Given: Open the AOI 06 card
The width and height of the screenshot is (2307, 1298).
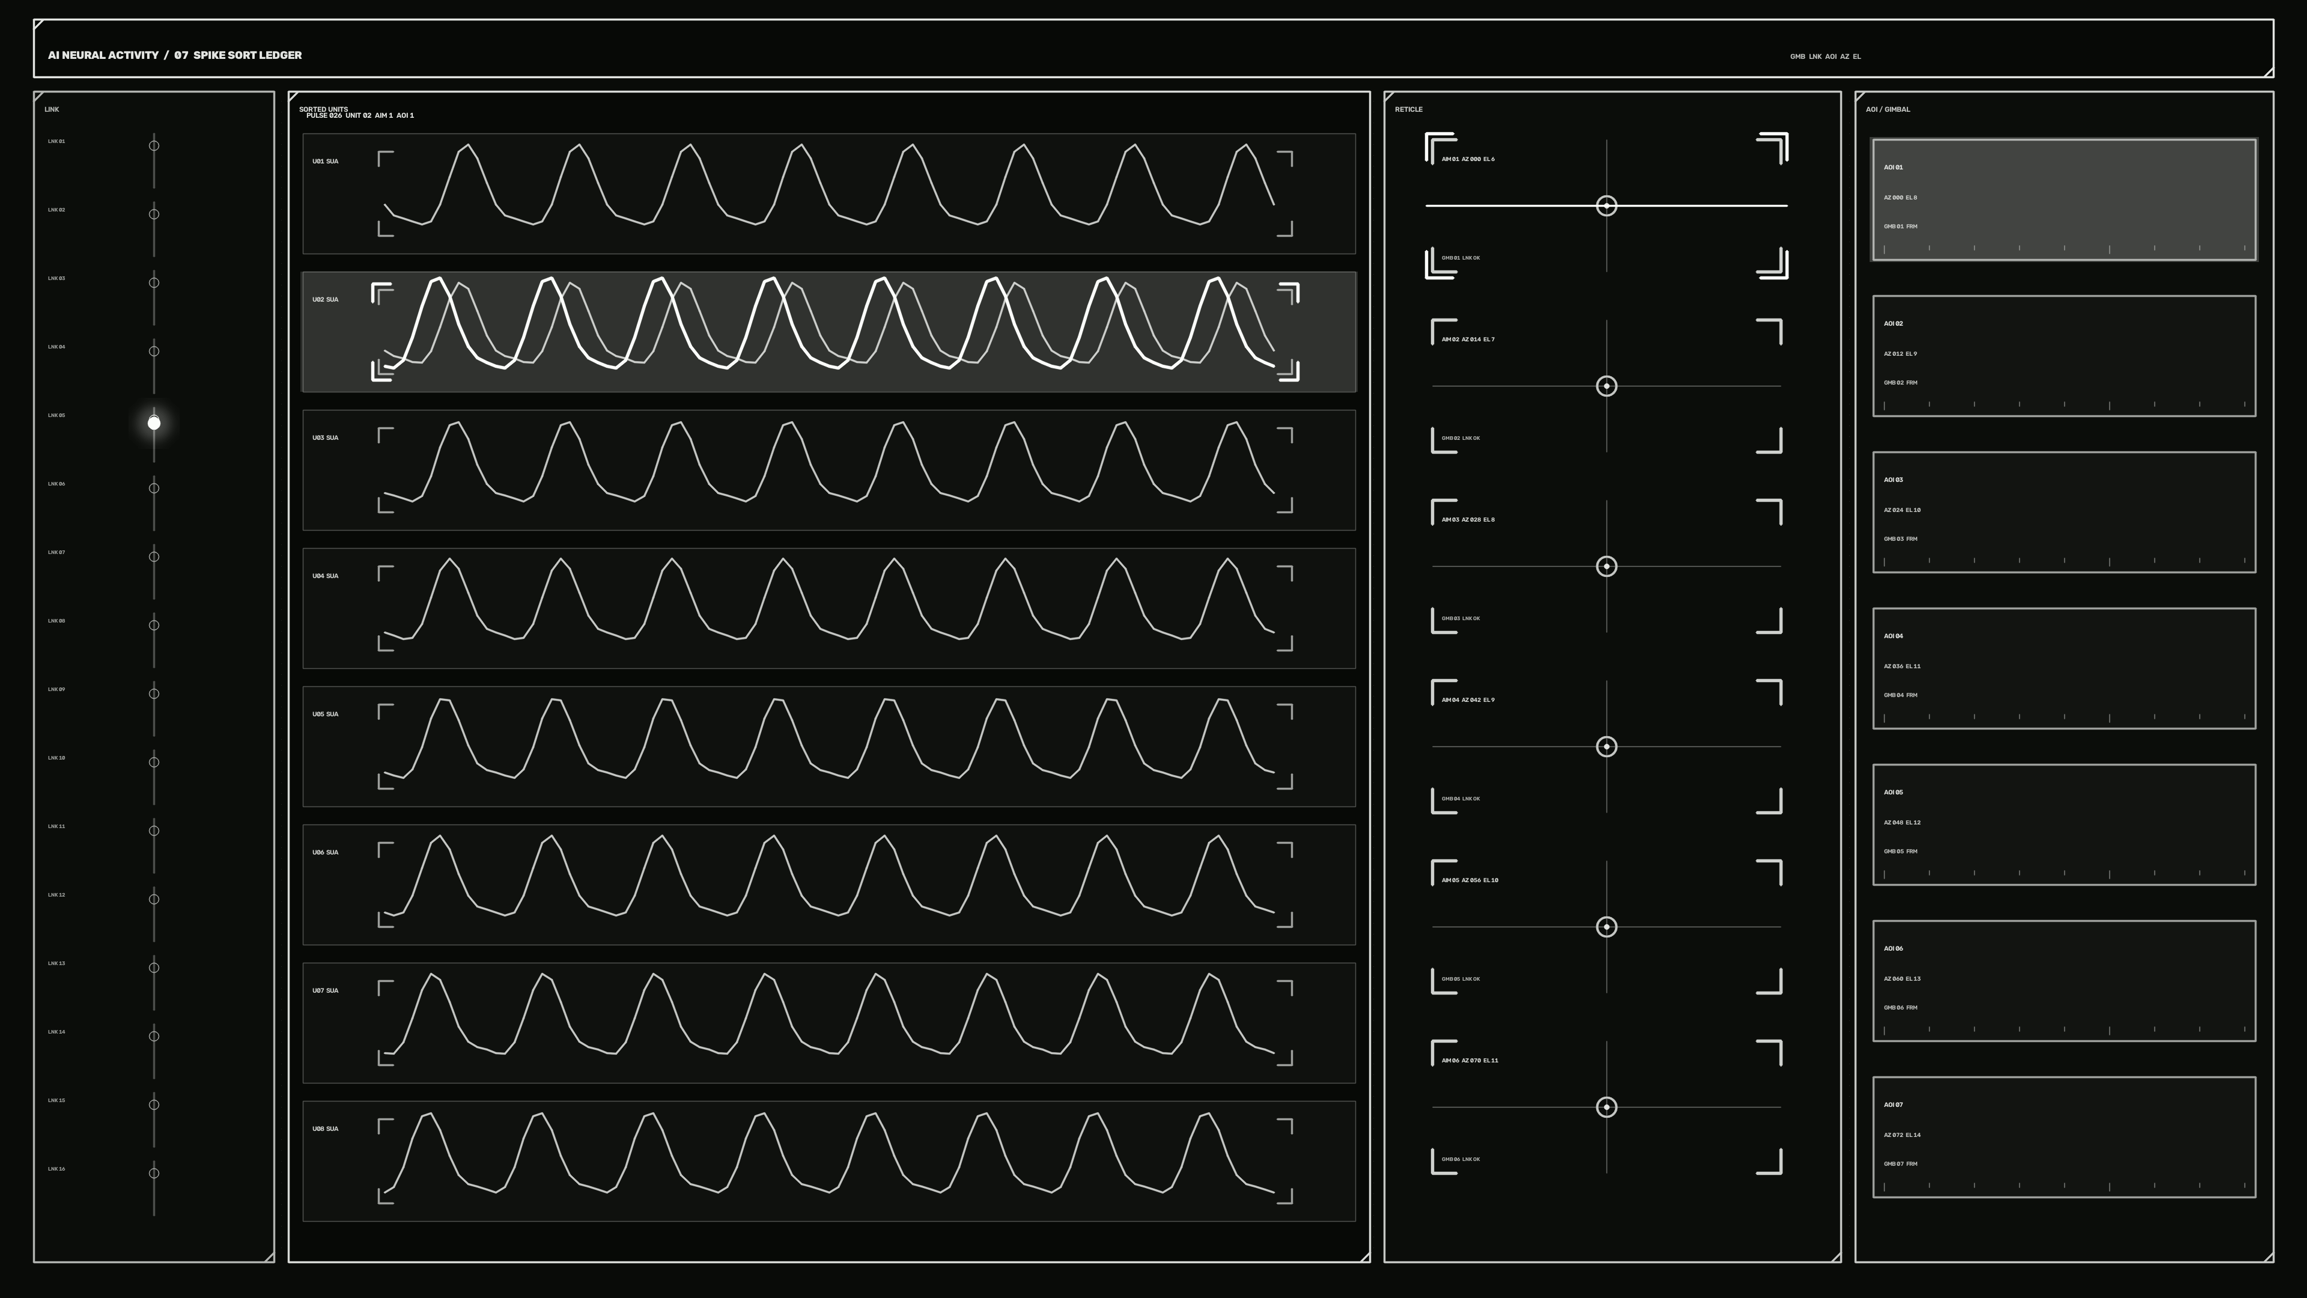Looking at the screenshot, I should click(x=2064, y=981).
